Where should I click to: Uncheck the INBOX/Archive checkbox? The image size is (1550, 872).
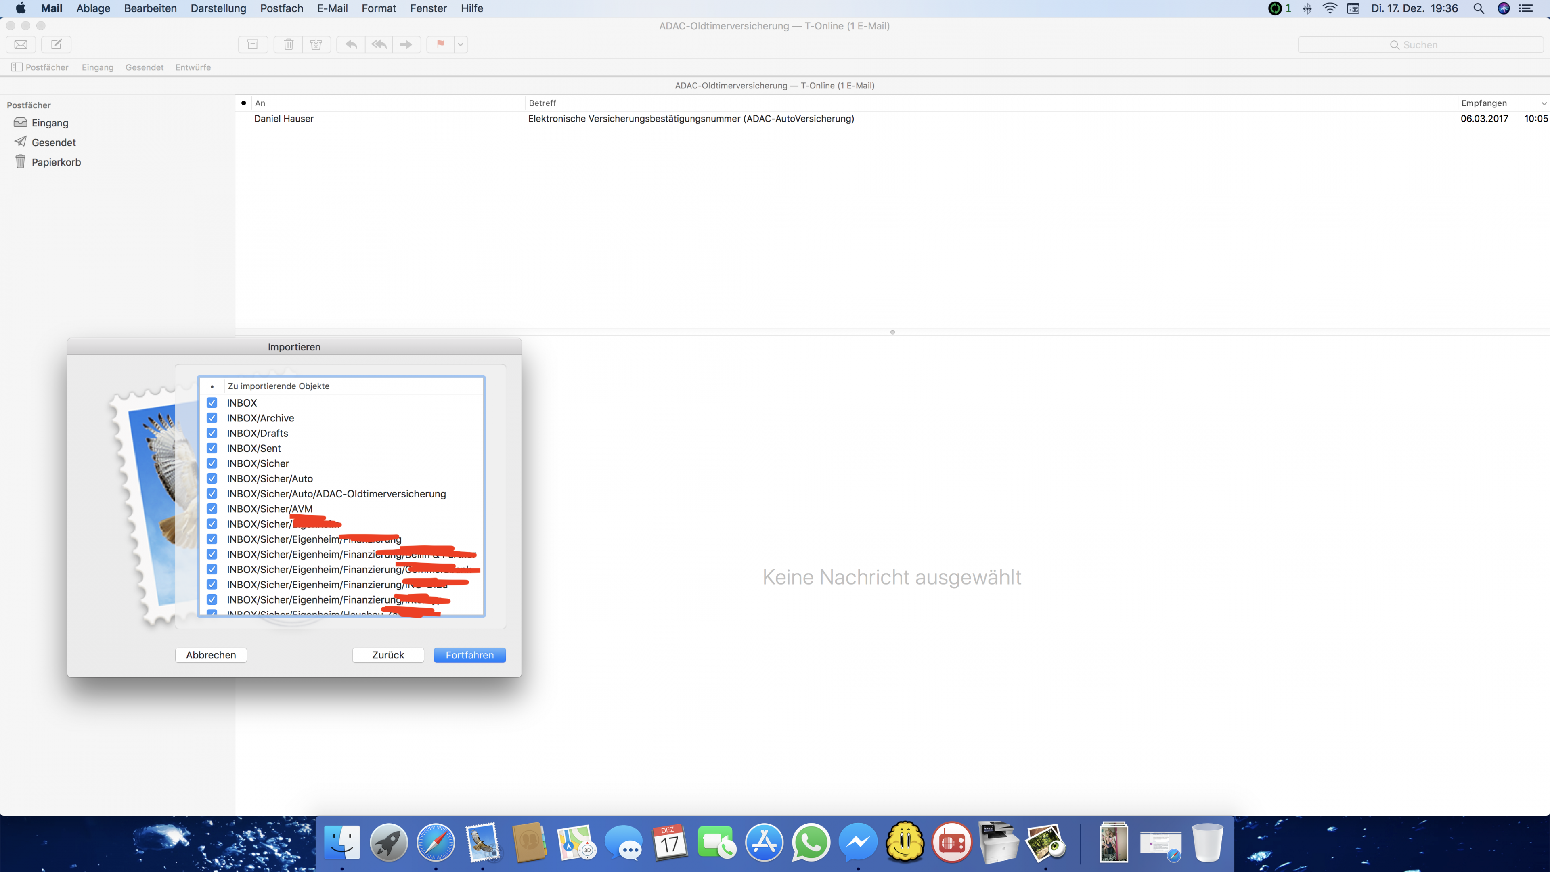212,418
